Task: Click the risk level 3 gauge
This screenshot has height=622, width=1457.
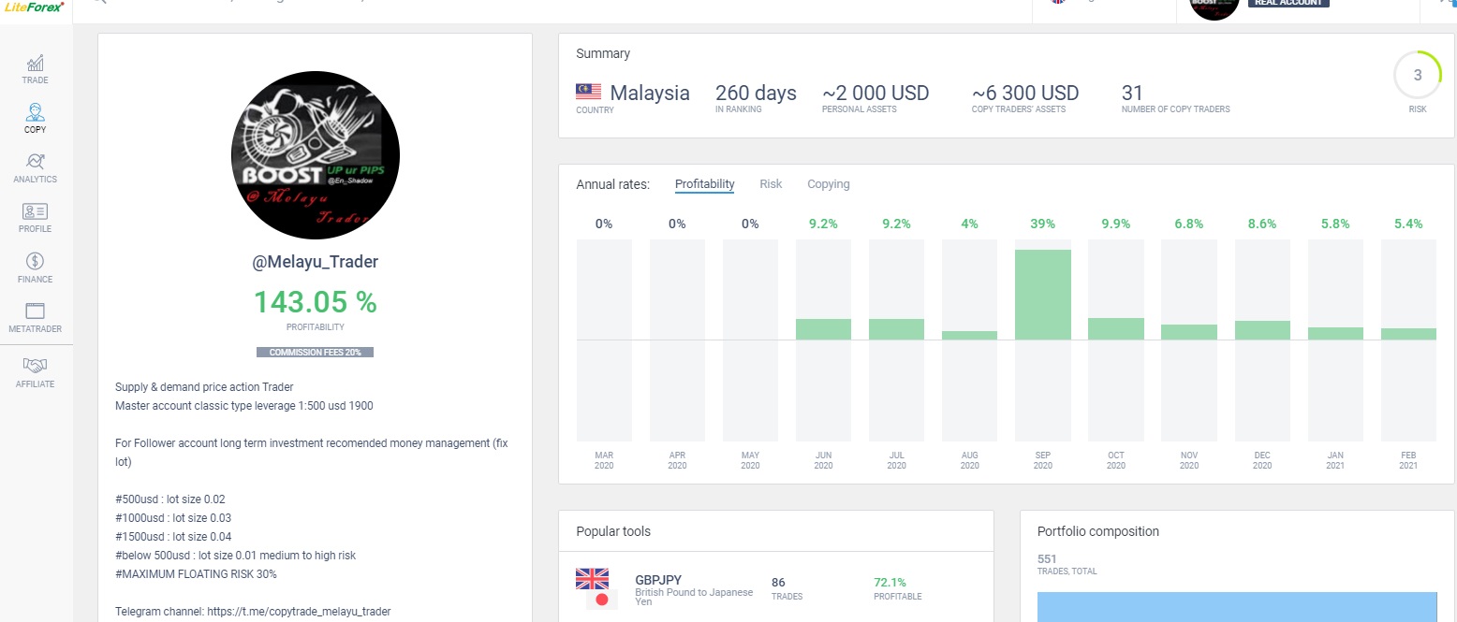Action: (x=1418, y=76)
